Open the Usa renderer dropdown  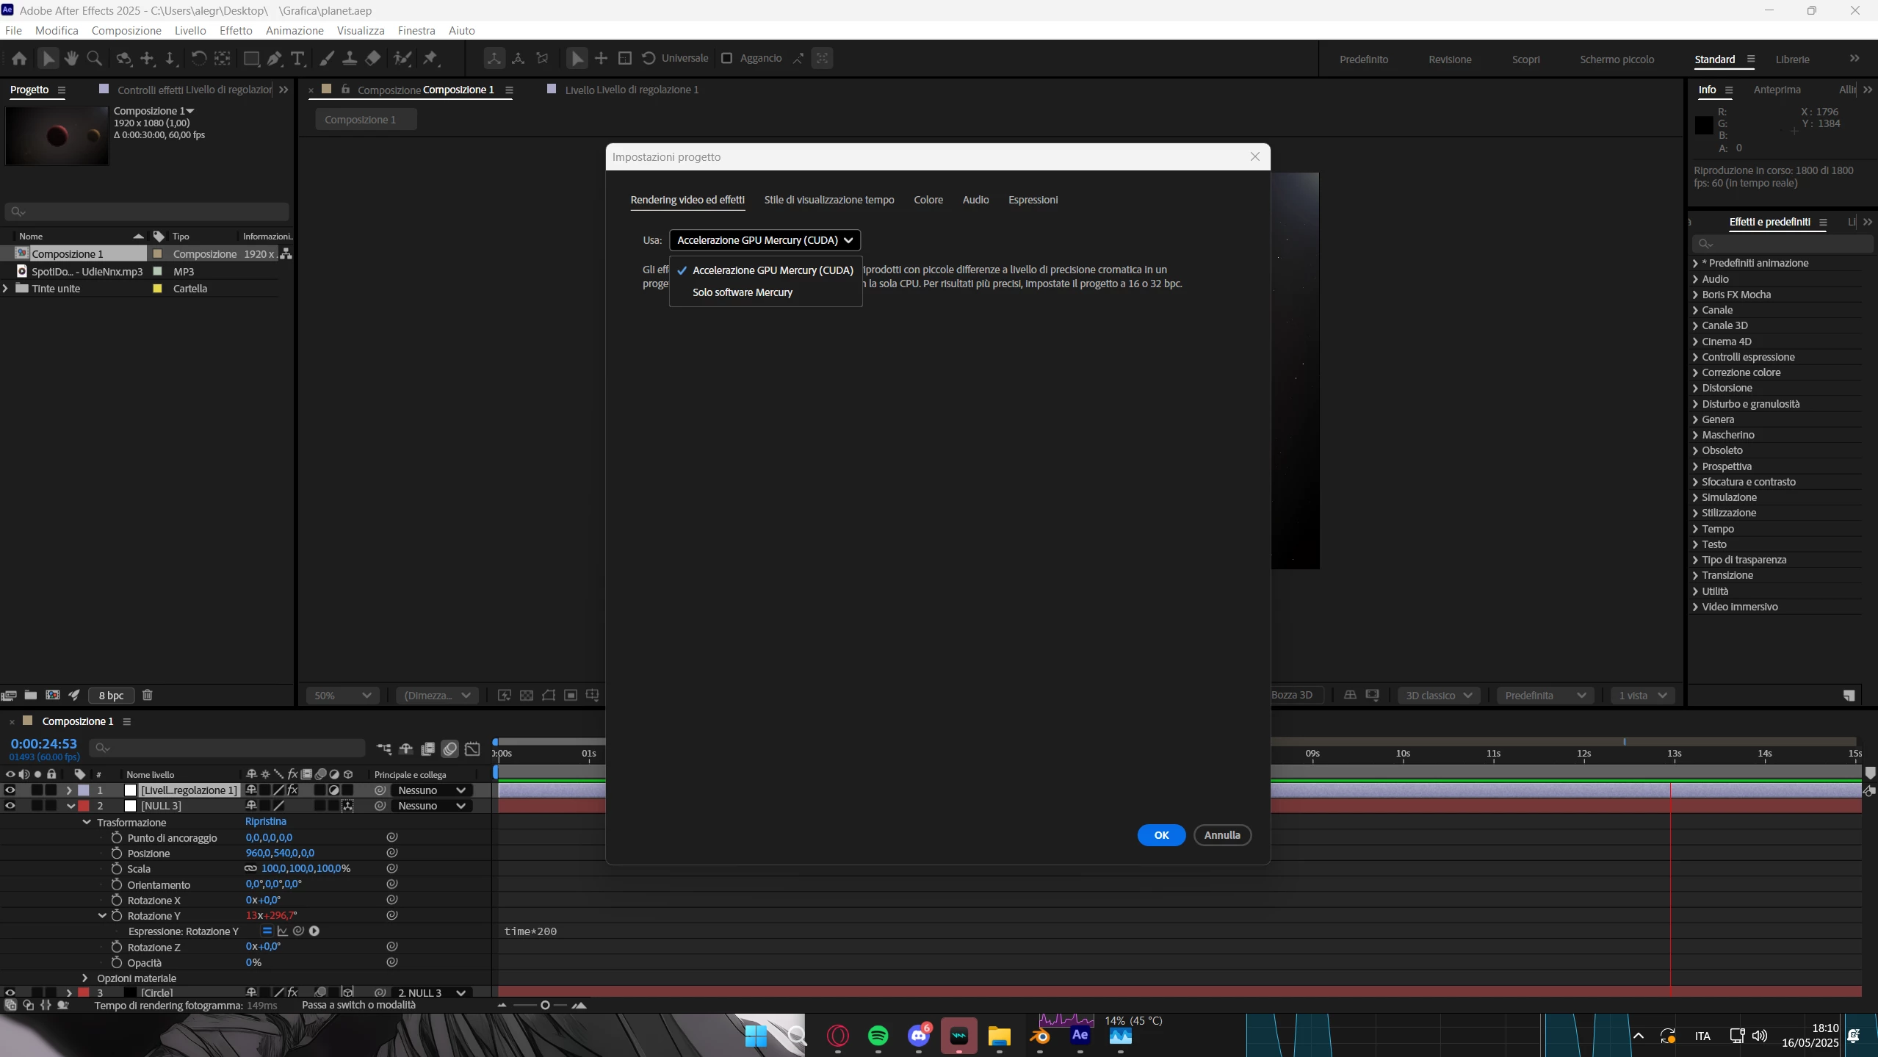765,240
